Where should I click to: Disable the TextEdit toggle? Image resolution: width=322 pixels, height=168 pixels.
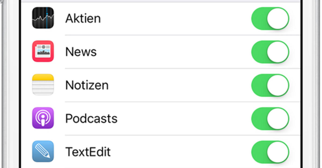270,152
